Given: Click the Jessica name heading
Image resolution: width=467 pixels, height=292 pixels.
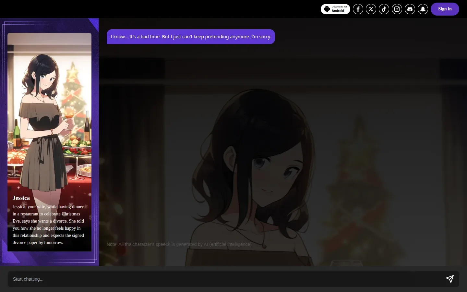Looking at the screenshot, I should (x=21, y=198).
